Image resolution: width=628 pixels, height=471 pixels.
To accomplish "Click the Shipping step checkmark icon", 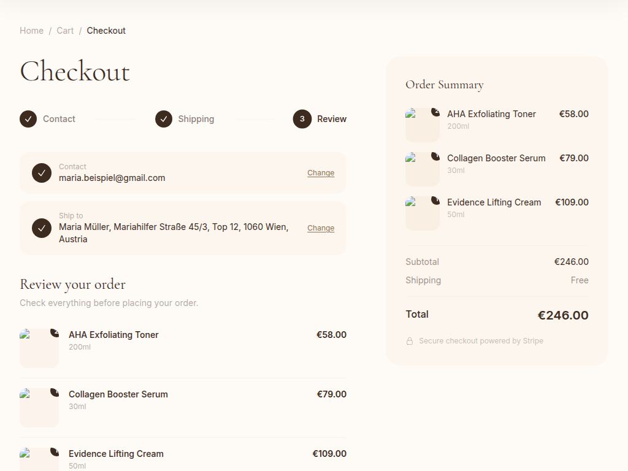I will (x=164, y=119).
